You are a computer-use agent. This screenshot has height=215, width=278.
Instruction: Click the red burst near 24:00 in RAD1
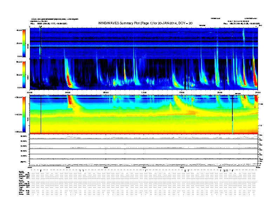click(x=255, y=74)
